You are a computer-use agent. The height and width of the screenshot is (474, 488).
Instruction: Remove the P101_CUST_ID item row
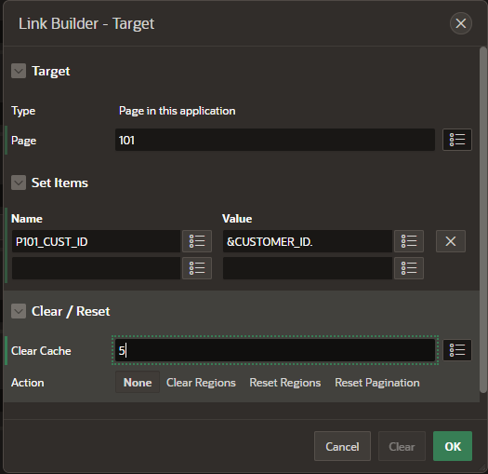click(451, 241)
